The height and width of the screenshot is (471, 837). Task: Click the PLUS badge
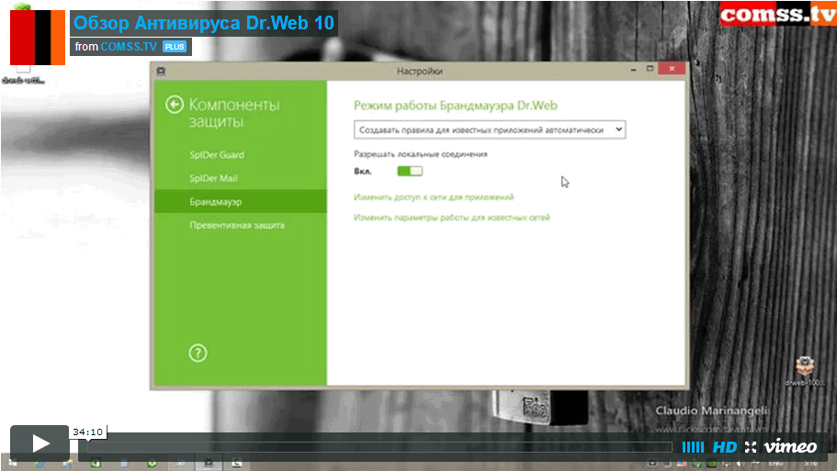click(x=175, y=47)
